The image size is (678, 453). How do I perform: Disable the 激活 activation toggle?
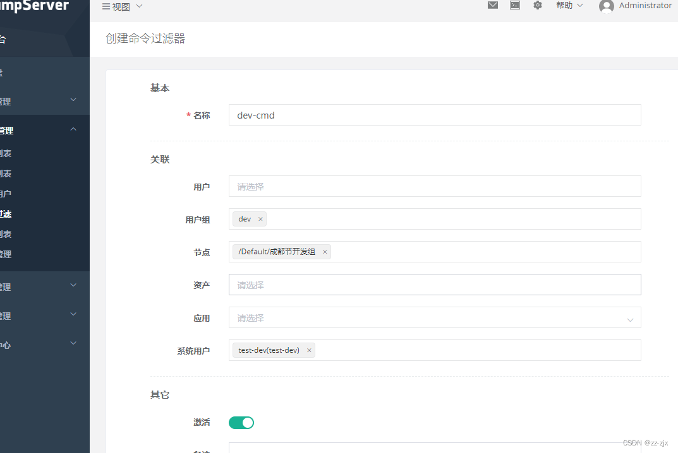click(x=241, y=422)
